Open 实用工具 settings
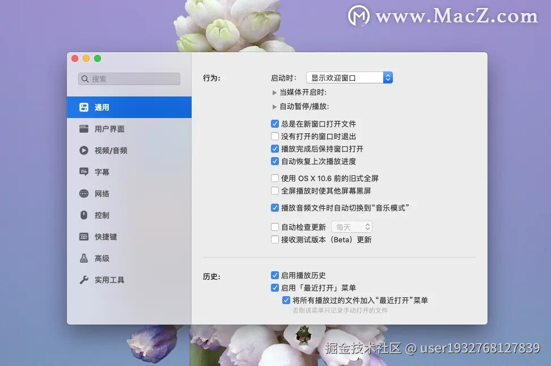The height and width of the screenshot is (366, 551). pos(129,280)
